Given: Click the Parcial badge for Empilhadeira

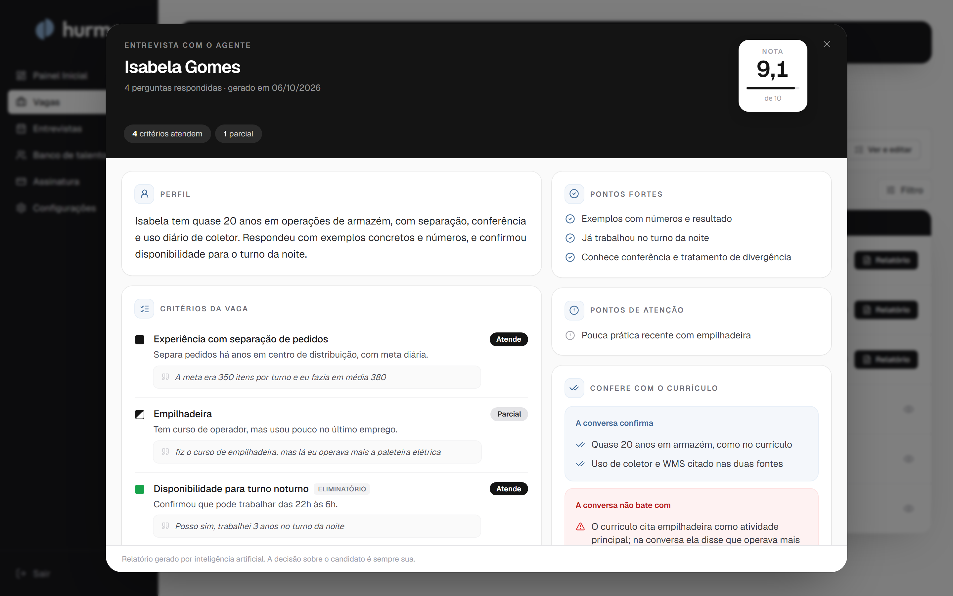Looking at the screenshot, I should (x=509, y=414).
